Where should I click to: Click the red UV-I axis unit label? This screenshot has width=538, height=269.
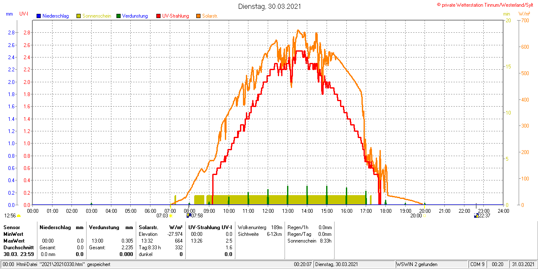[x=24, y=14]
